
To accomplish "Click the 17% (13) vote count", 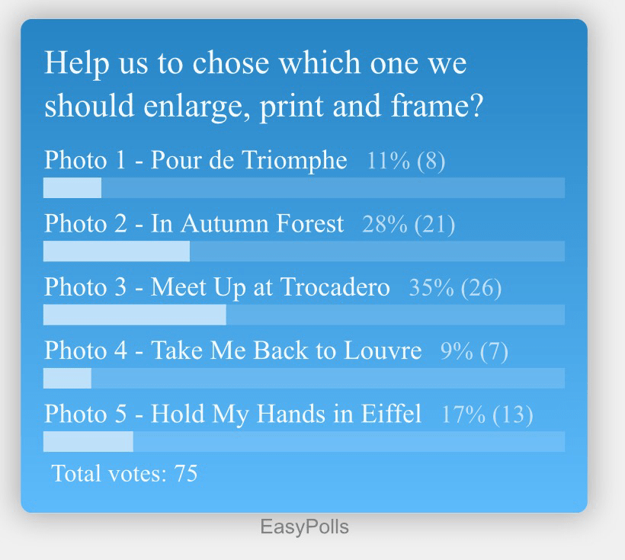I will (x=487, y=414).
